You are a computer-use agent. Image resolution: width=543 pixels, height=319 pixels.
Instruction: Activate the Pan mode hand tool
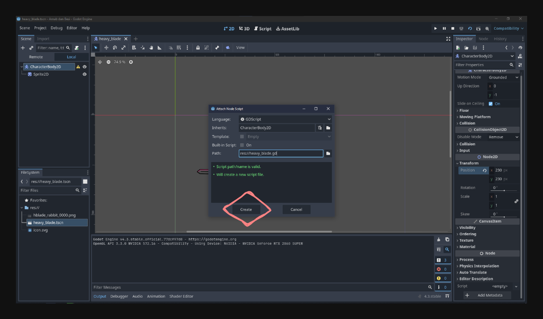[x=151, y=48]
